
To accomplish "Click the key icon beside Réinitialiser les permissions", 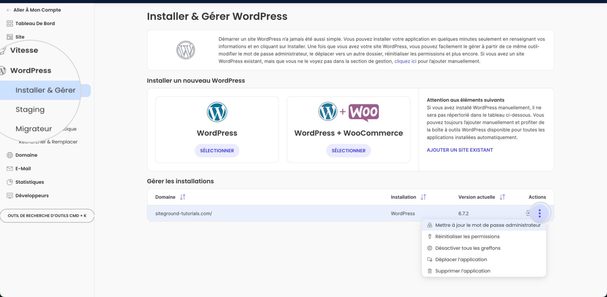I will pyautogui.click(x=430, y=236).
